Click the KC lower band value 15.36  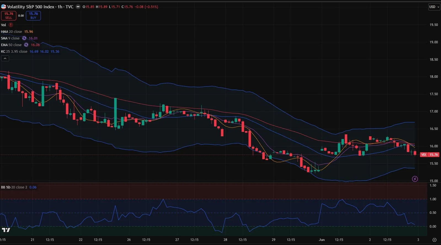(x=55, y=52)
